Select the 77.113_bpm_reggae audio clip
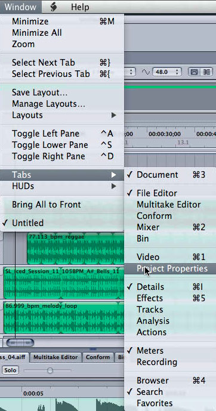216x411 pixels. [x=76, y=249]
